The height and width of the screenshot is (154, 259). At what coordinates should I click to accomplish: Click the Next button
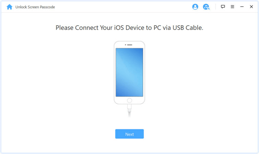[x=129, y=134]
